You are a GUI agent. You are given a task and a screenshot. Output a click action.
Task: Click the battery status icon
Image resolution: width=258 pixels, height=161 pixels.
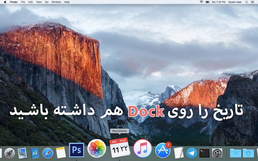point(207,2)
